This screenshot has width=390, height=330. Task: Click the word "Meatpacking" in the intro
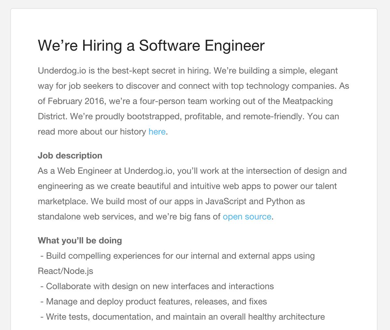307,101
